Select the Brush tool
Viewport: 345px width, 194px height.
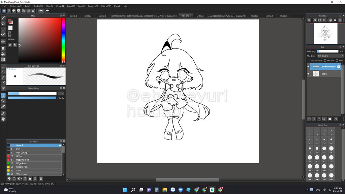(x=3, y=18)
